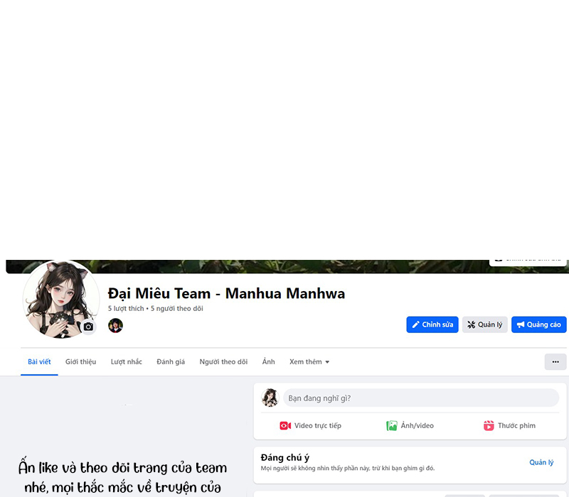Click the 5 lượt thích count
The image size is (569, 497).
126,309
